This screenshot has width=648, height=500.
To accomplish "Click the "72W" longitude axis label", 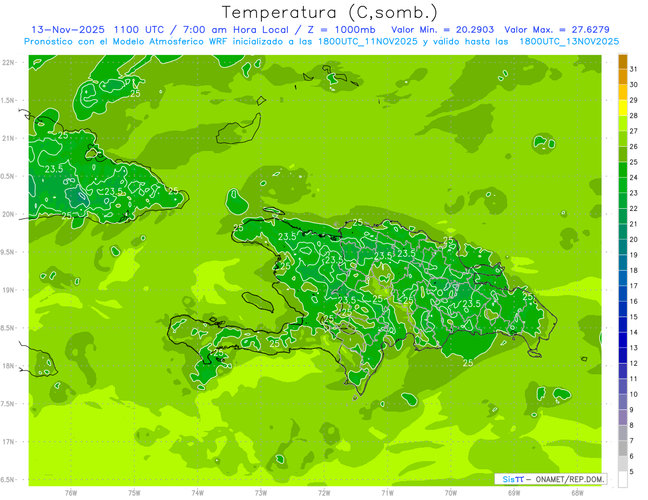I will point(324,492).
